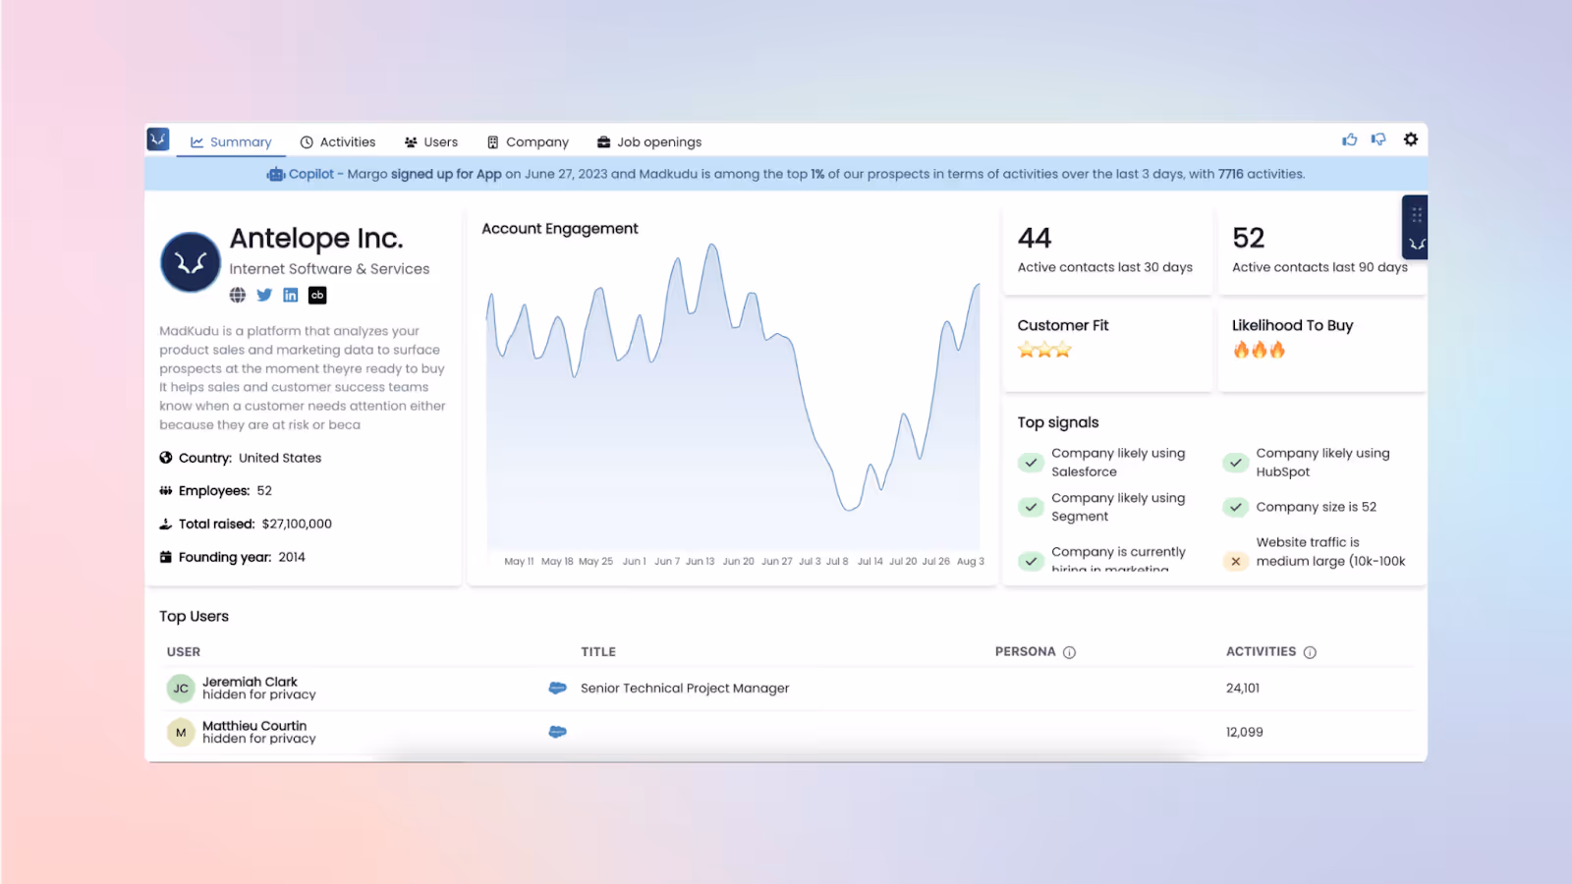Click the Likelihood To Buy flames rating
The width and height of the screenshot is (1572, 884).
pos(1260,350)
